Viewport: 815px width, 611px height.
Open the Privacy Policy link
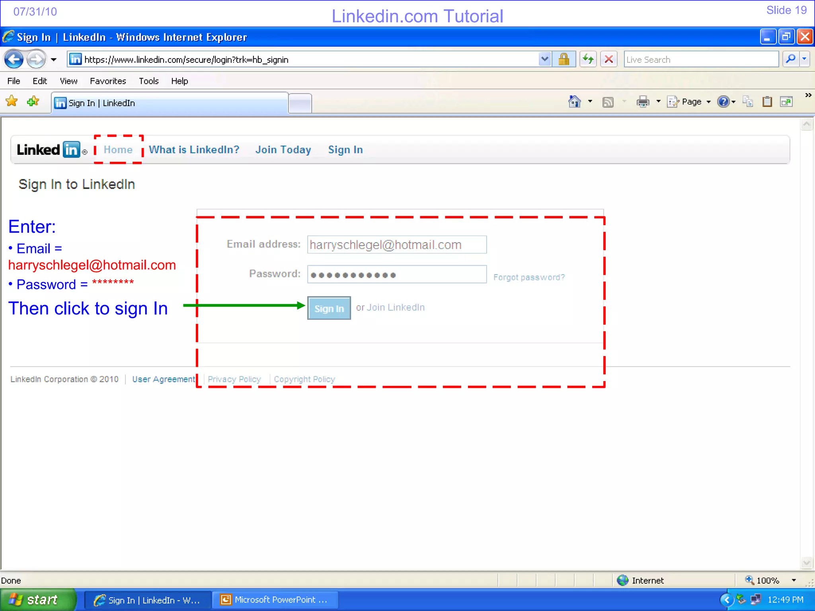(234, 379)
